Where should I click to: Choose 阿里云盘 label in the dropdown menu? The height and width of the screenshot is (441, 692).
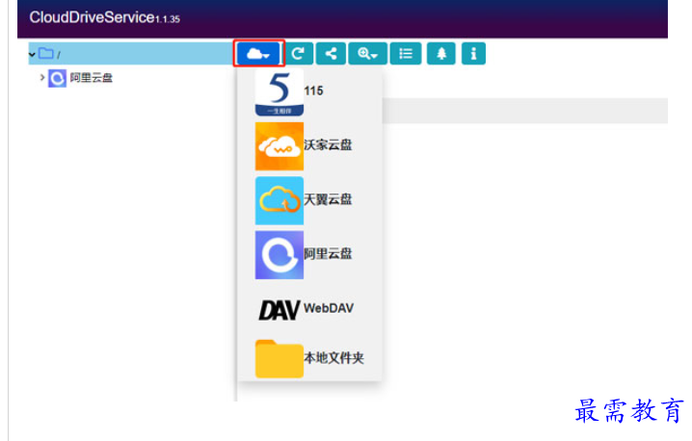[328, 253]
